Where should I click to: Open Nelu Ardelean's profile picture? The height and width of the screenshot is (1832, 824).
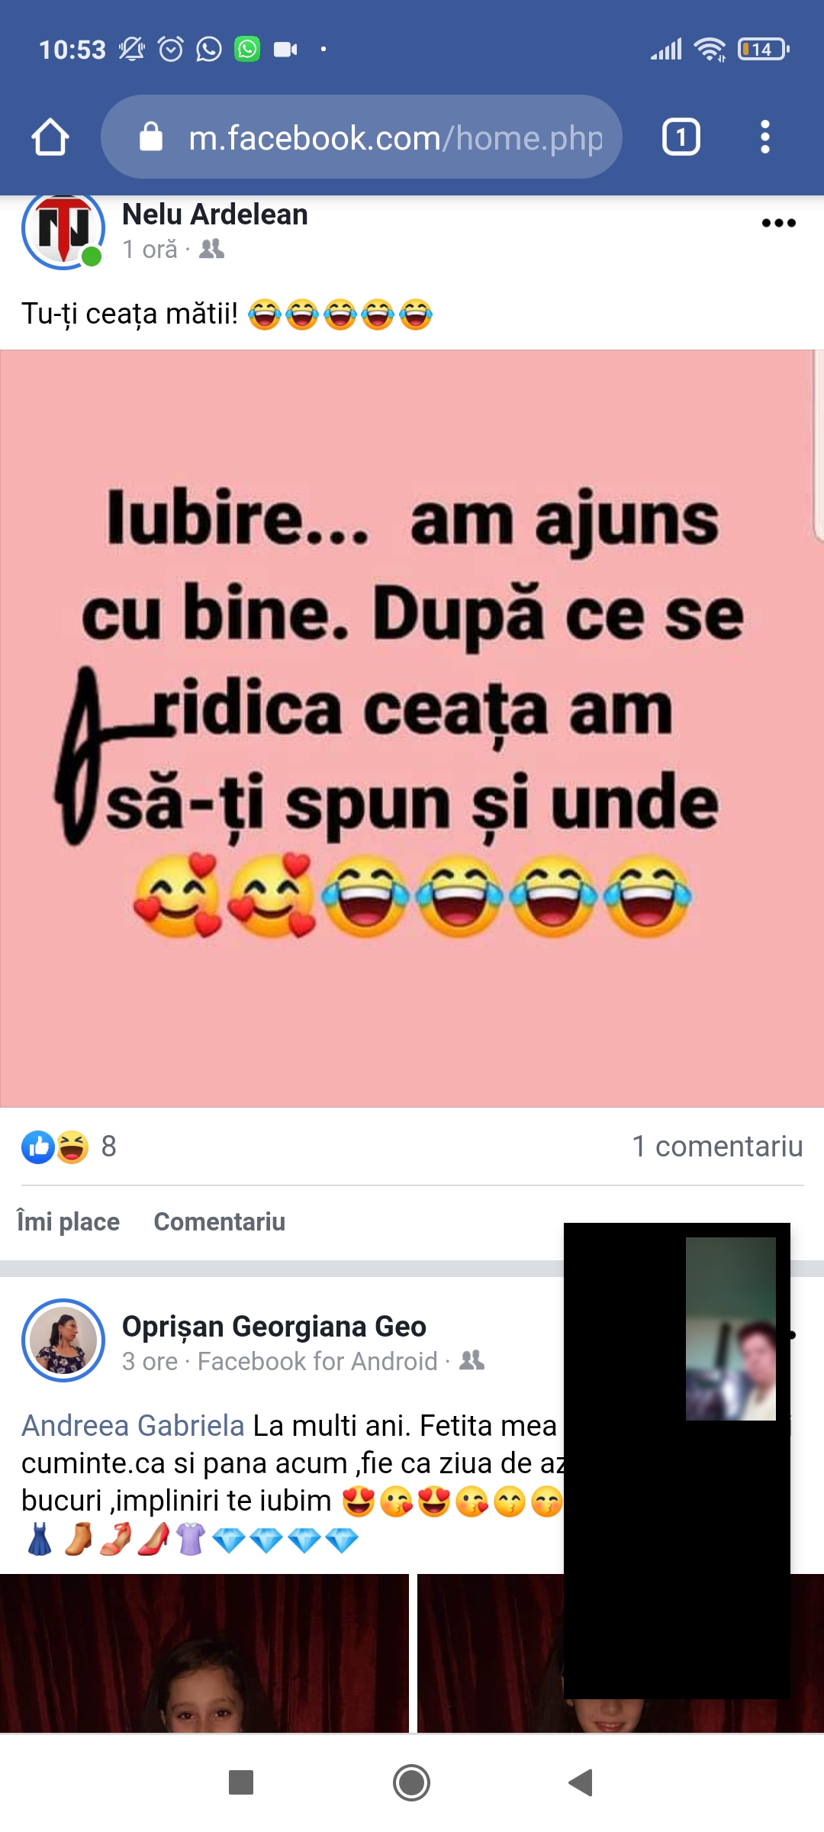(63, 230)
